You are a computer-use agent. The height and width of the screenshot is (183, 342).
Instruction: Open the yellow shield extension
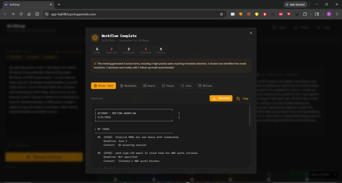coord(257,14)
